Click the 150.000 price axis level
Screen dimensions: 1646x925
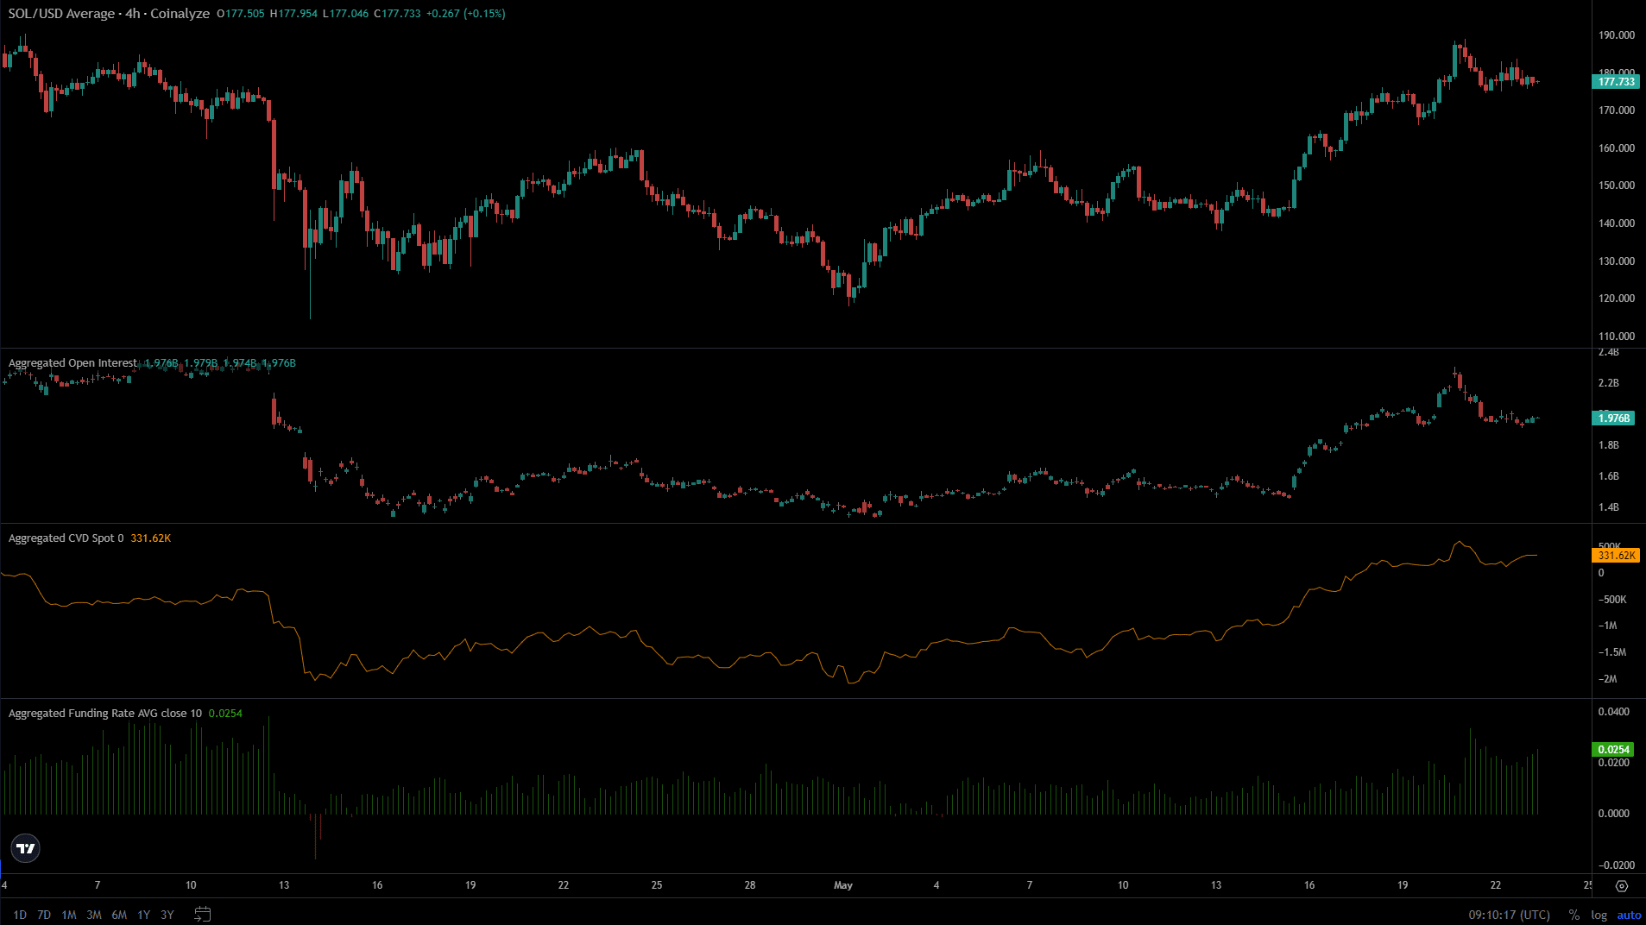(x=1617, y=186)
